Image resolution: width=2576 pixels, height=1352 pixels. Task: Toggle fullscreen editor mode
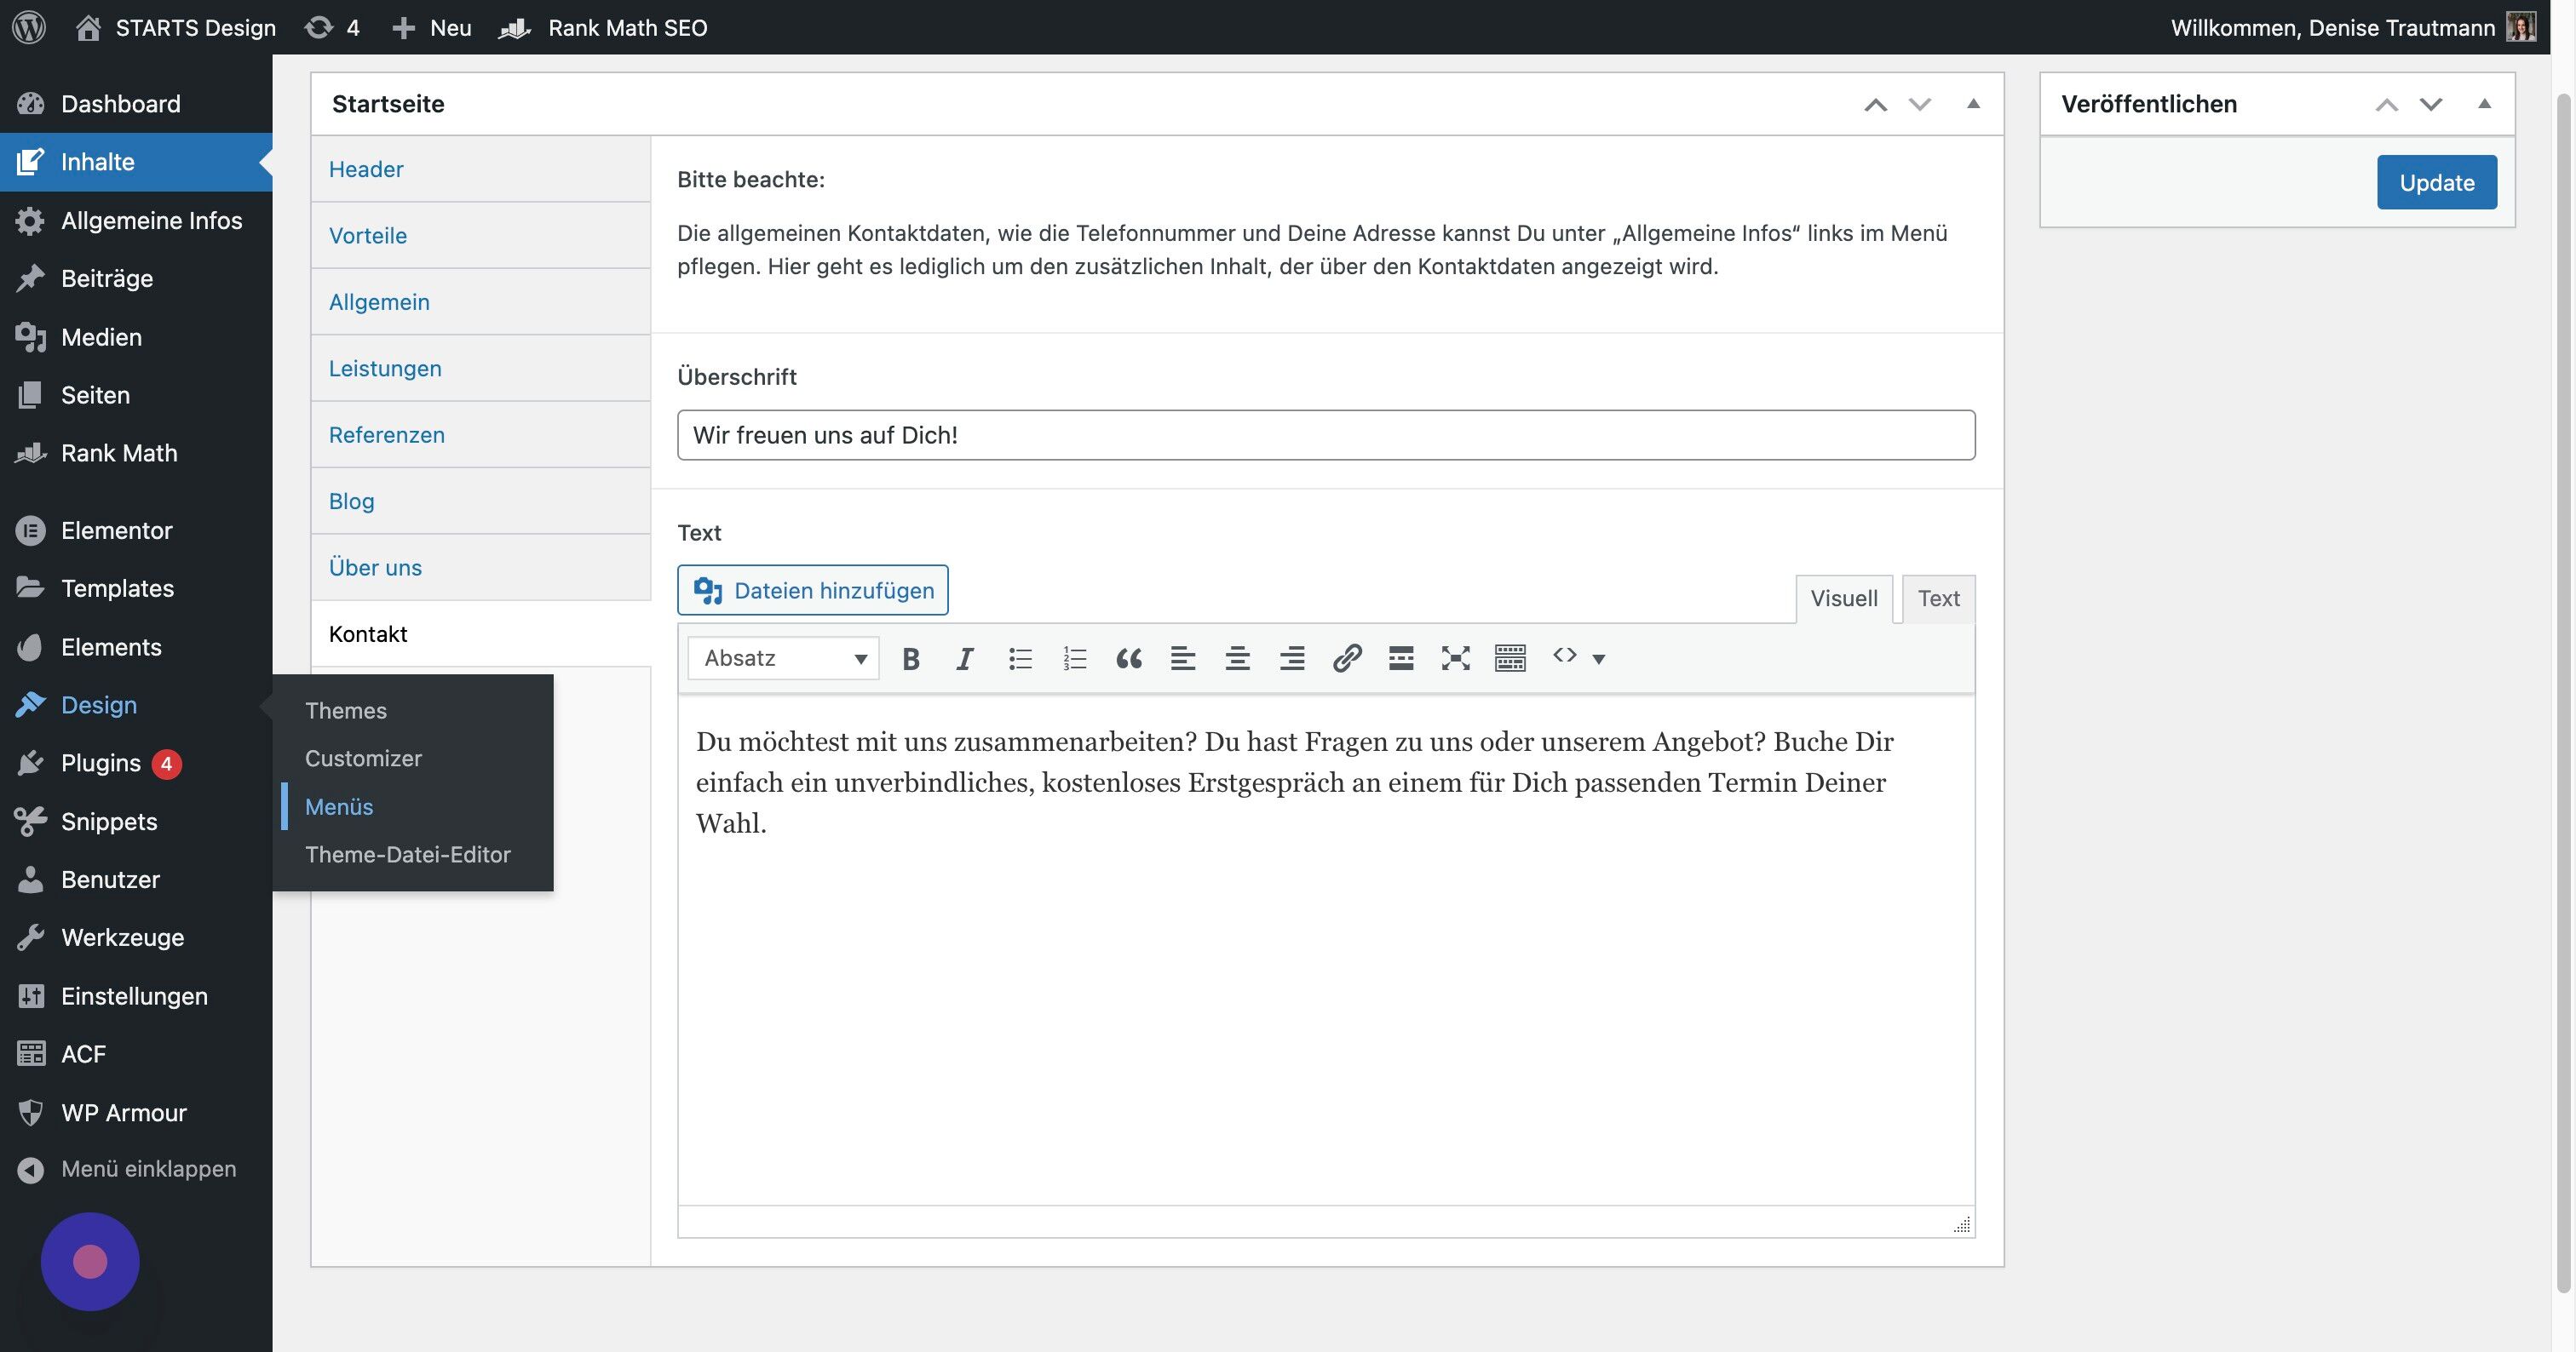point(1456,658)
